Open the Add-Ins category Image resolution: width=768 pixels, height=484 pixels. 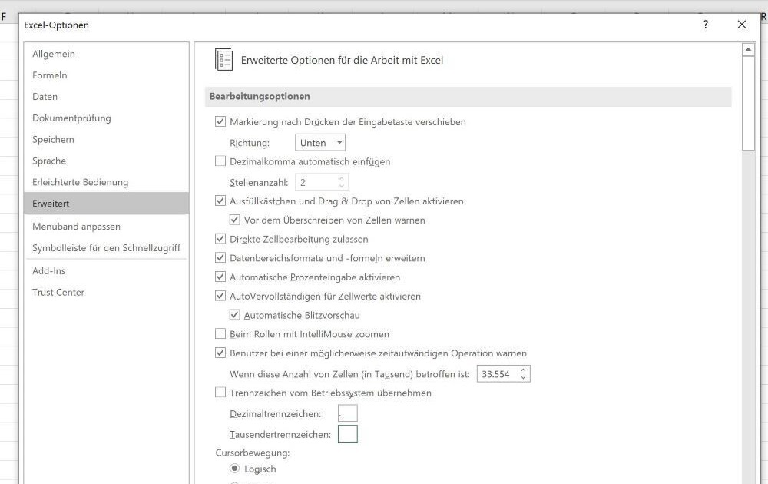[x=106, y=271]
